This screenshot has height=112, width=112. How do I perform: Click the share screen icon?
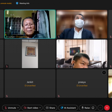coord(47,108)
